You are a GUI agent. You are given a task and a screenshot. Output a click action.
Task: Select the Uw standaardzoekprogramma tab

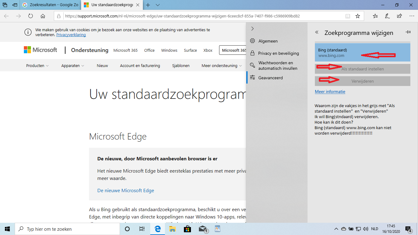tap(109, 5)
